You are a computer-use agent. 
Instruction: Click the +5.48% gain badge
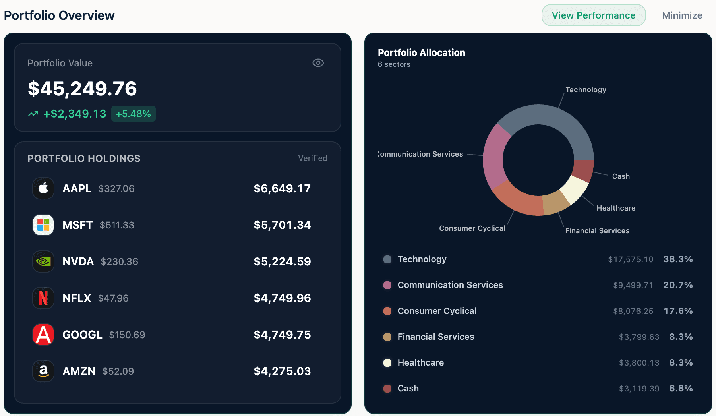[134, 114]
